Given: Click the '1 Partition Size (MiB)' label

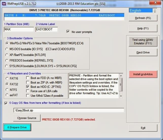Looking at the screenshot, I should (17, 24).
